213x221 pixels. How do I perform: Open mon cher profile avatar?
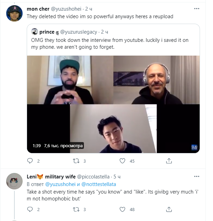click(14, 14)
